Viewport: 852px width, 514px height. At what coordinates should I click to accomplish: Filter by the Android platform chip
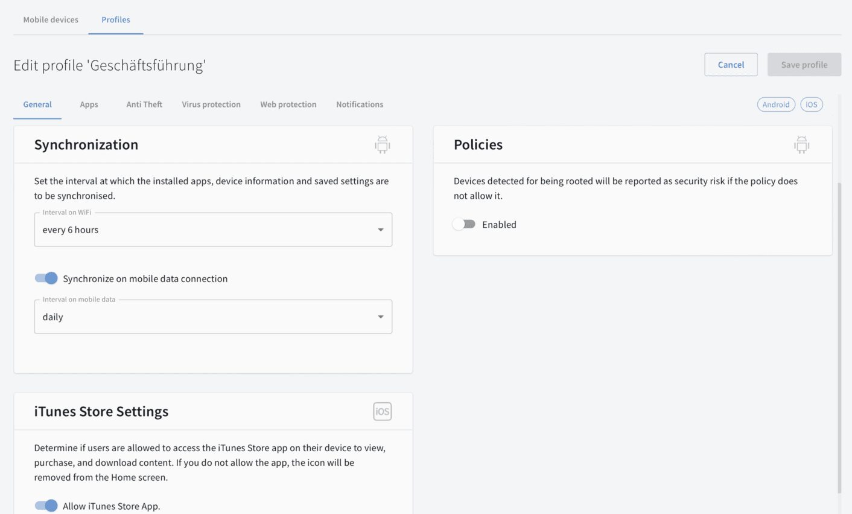tap(775, 104)
